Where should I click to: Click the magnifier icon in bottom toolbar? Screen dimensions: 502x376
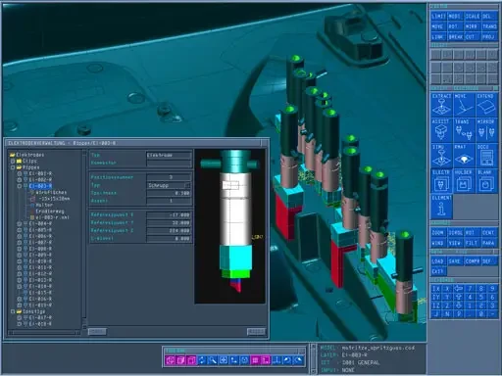[x=213, y=360]
